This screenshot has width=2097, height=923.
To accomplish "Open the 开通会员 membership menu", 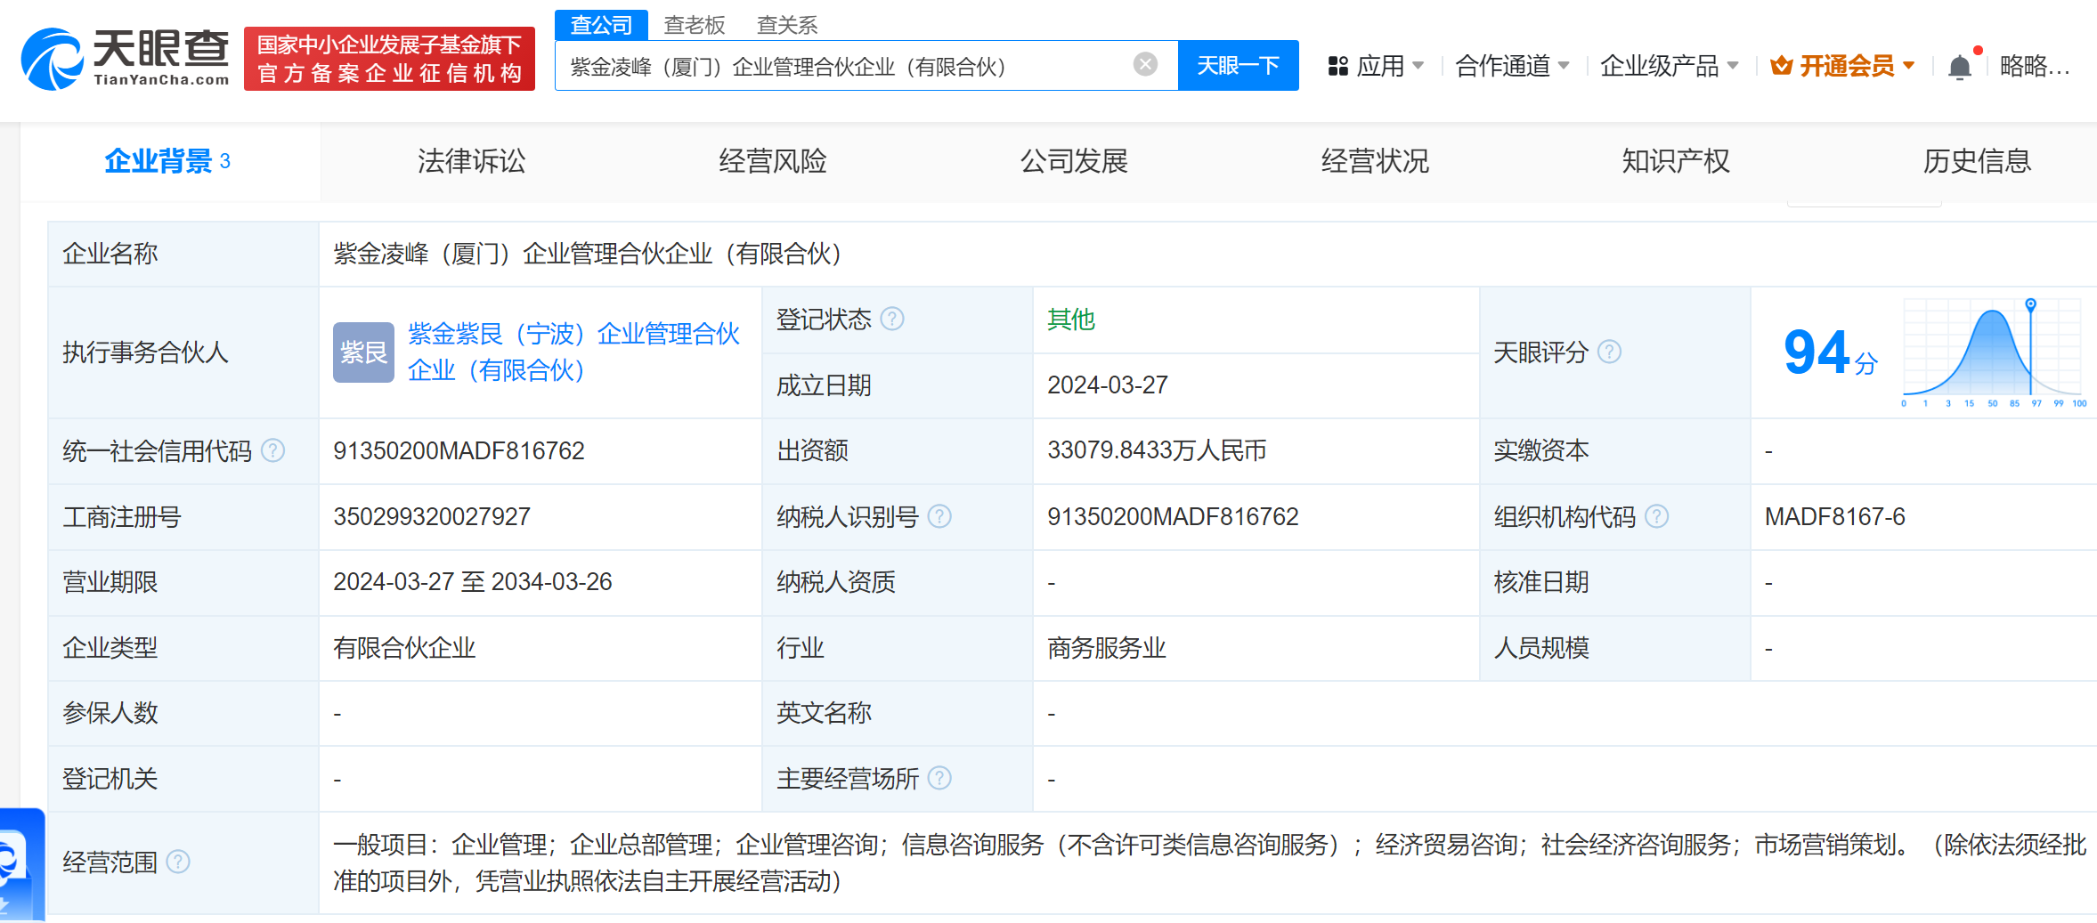I will 1842,66.
